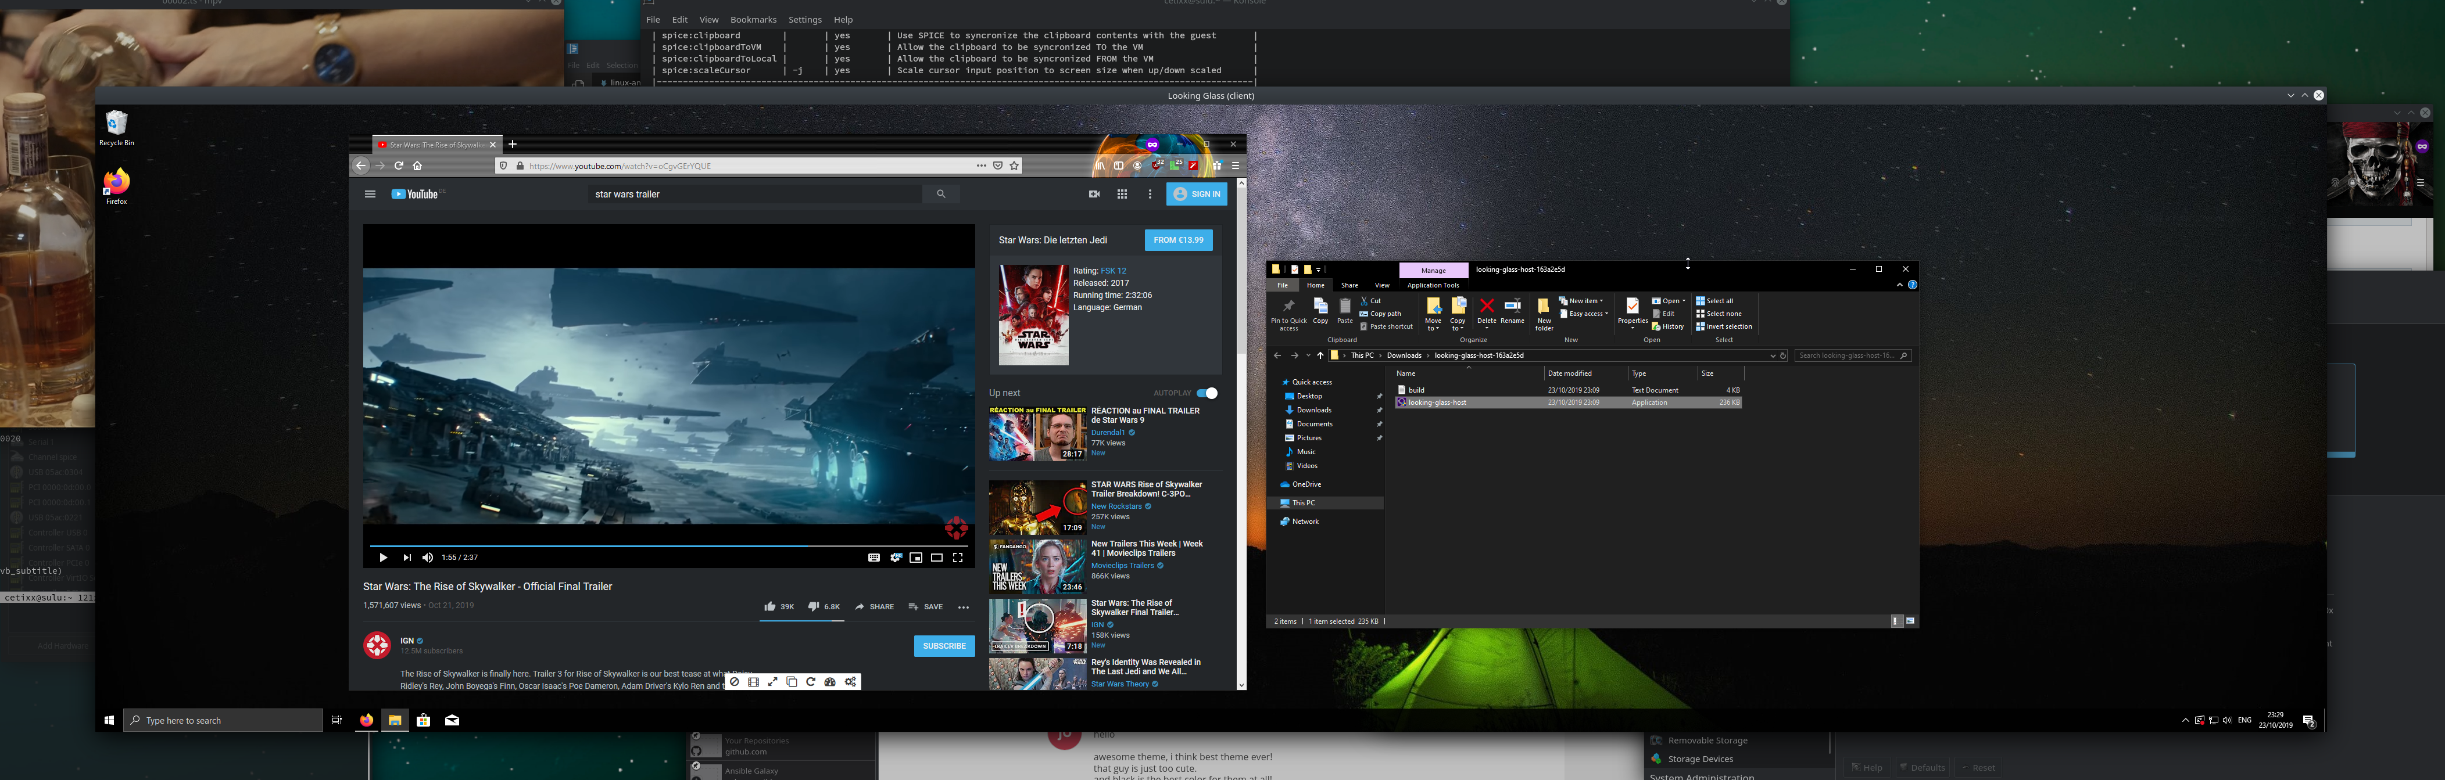This screenshot has height=780, width=2445.
Task: Click SHARE below the video
Action: point(874,606)
